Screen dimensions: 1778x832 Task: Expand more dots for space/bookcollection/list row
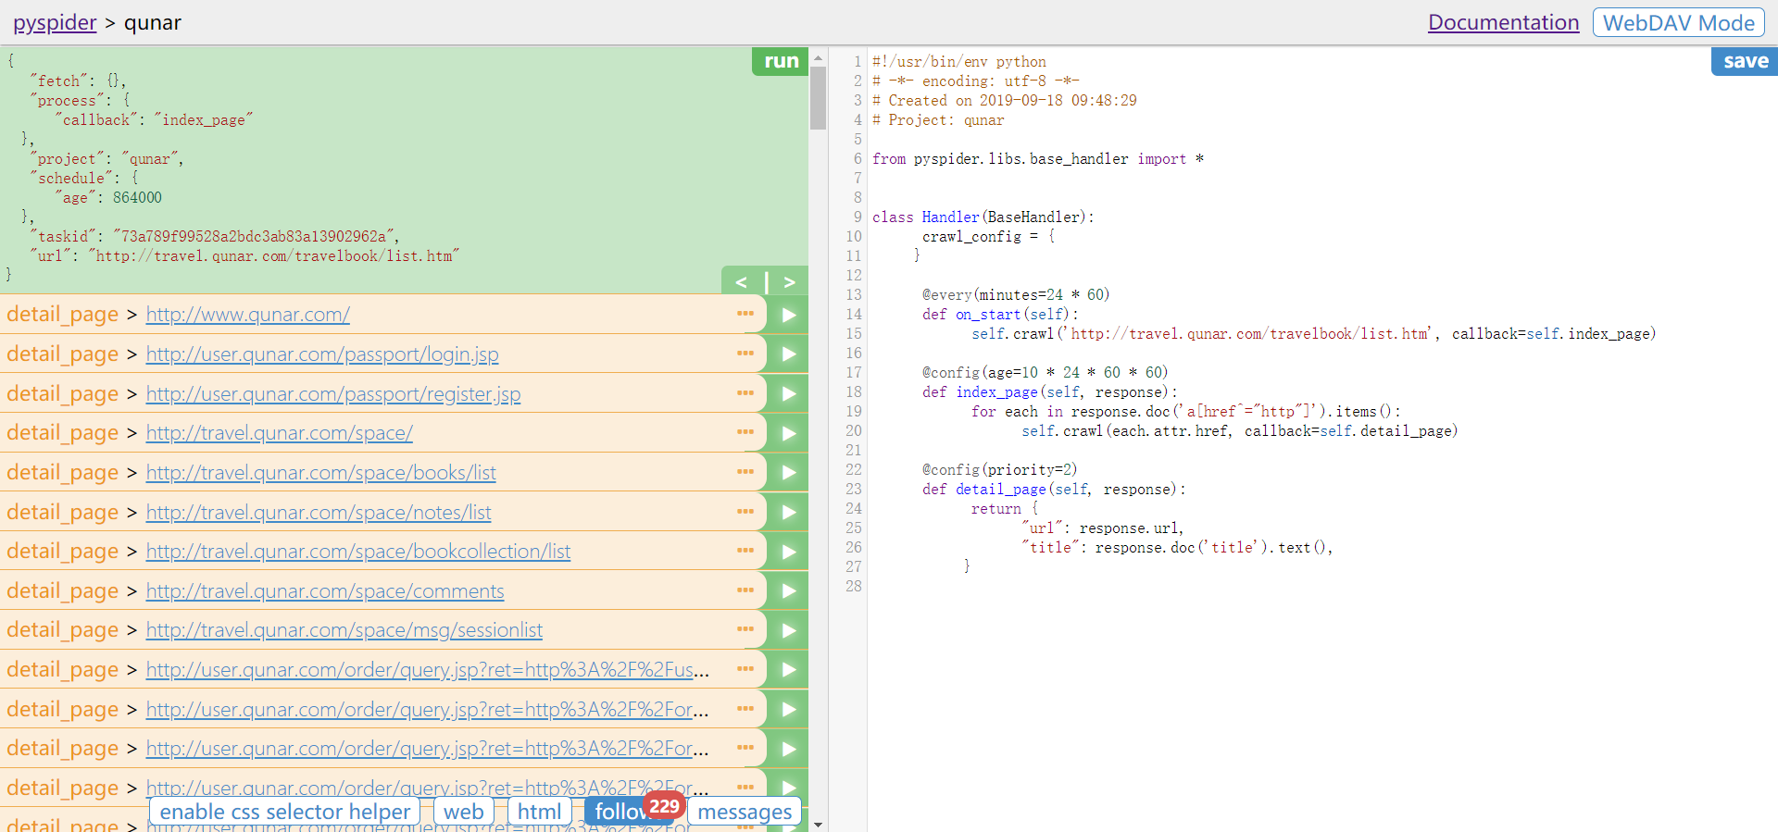(x=745, y=550)
